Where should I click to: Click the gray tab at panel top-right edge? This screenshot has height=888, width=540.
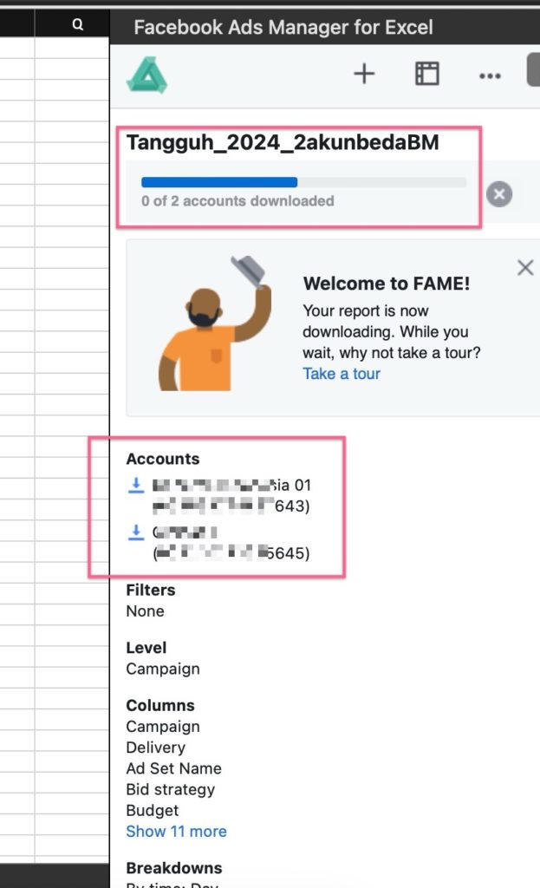click(533, 69)
